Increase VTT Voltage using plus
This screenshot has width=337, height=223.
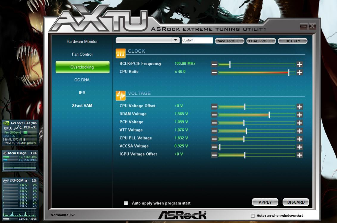299,131
